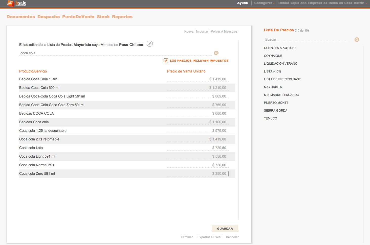This screenshot has width=370, height=245.
Task: Click the product search magnifier icon
Action: tap(216, 53)
